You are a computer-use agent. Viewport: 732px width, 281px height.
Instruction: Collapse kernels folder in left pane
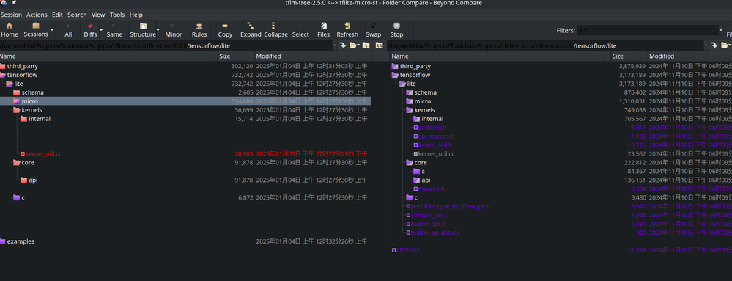(17, 110)
